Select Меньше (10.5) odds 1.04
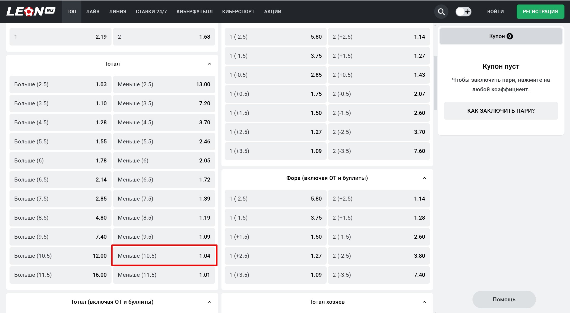The image size is (570, 313). coord(164,256)
